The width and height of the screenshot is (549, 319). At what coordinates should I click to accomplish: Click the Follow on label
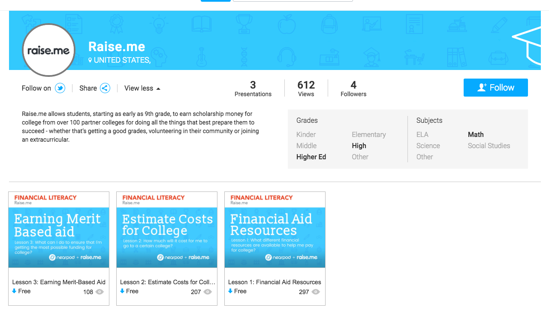36,88
